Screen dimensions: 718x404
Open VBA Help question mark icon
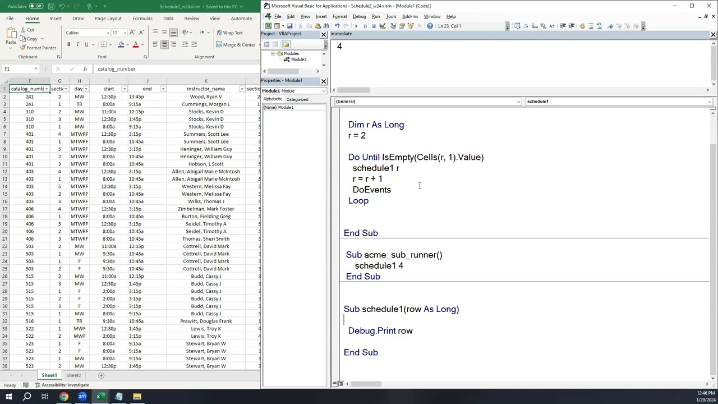[430, 26]
